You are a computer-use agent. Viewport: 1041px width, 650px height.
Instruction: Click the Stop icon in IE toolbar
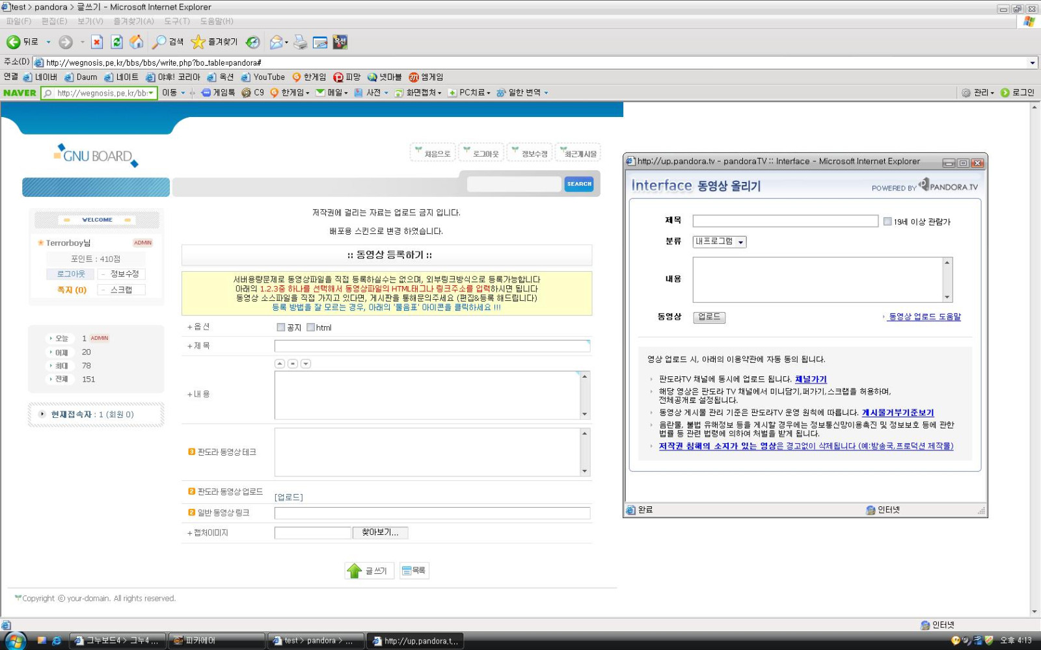click(x=97, y=42)
